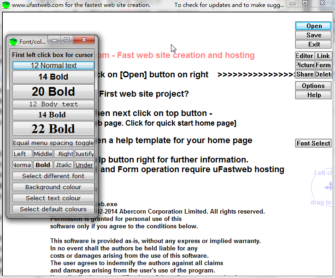Click the Picture button
The image size is (335, 278).
point(305,65)
